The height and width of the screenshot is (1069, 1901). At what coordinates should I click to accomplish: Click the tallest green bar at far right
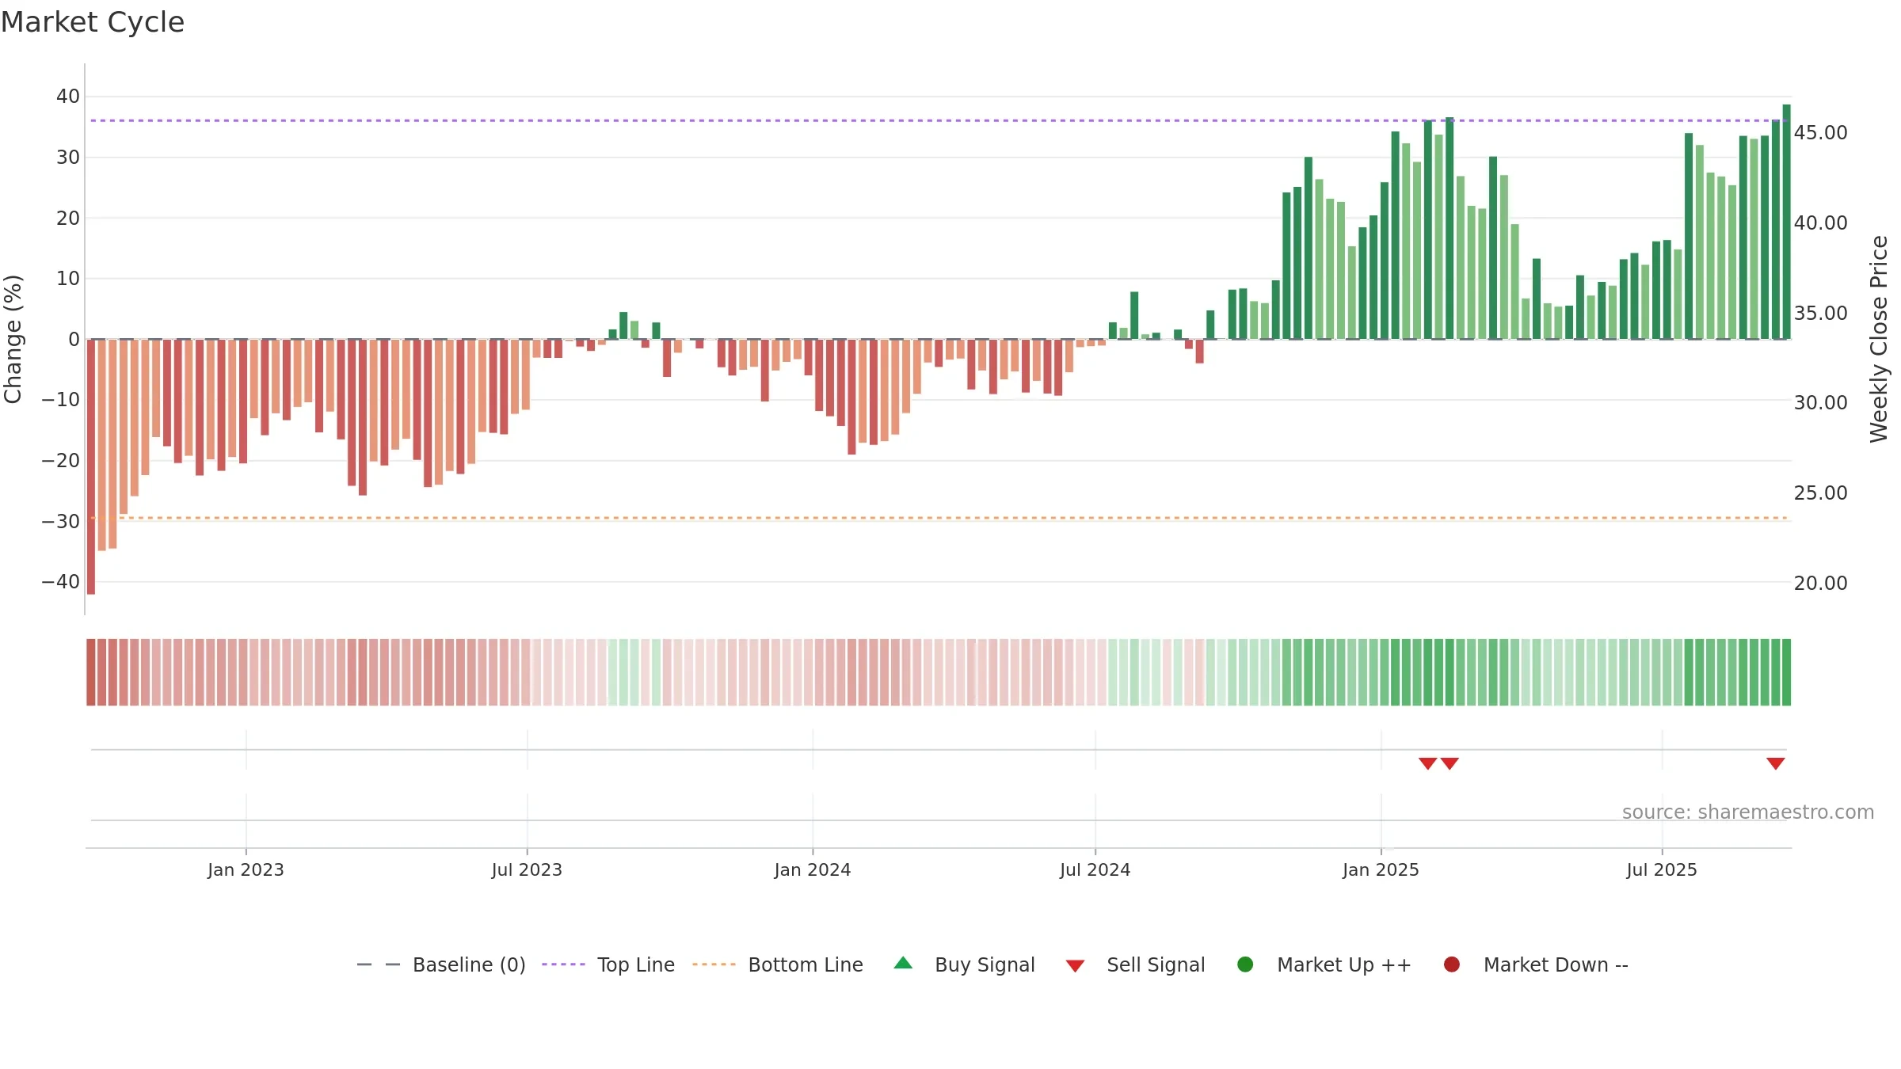pyautogui.click(x=1786, y=222)
